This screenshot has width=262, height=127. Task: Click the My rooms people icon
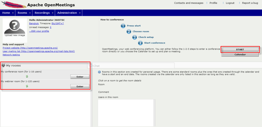(x=3, y=65)
